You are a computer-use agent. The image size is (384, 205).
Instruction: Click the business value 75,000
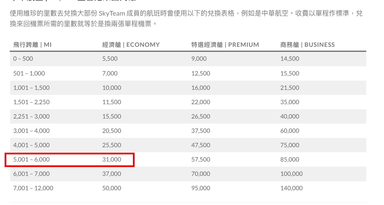coord(290,145)
